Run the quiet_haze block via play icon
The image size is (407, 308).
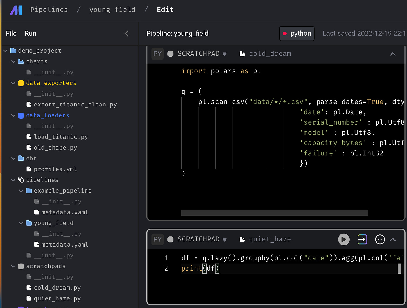pos(344,240)
